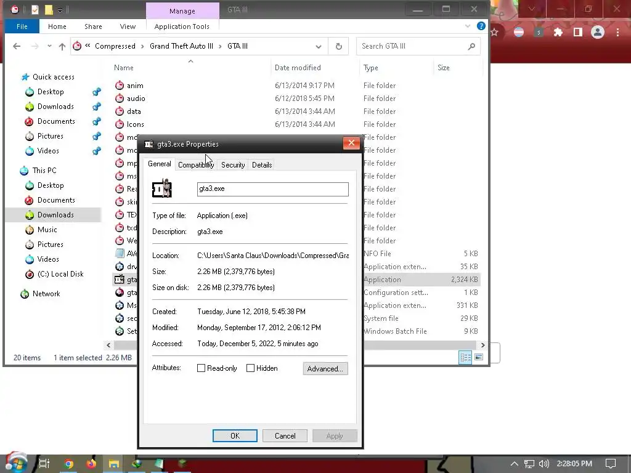Click the taskbar volume speaker icon
The height and width of the screenshot is (473, 631).
pyautogui.click(x=543, y=464)
